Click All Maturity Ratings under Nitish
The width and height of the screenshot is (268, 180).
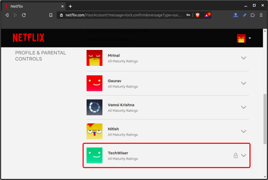coord(123,135)
